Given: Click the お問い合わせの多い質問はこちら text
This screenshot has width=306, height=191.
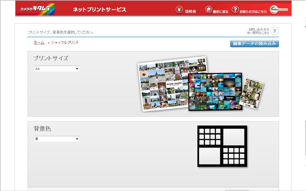Looking at the screenshot, I should pos(258,31).
